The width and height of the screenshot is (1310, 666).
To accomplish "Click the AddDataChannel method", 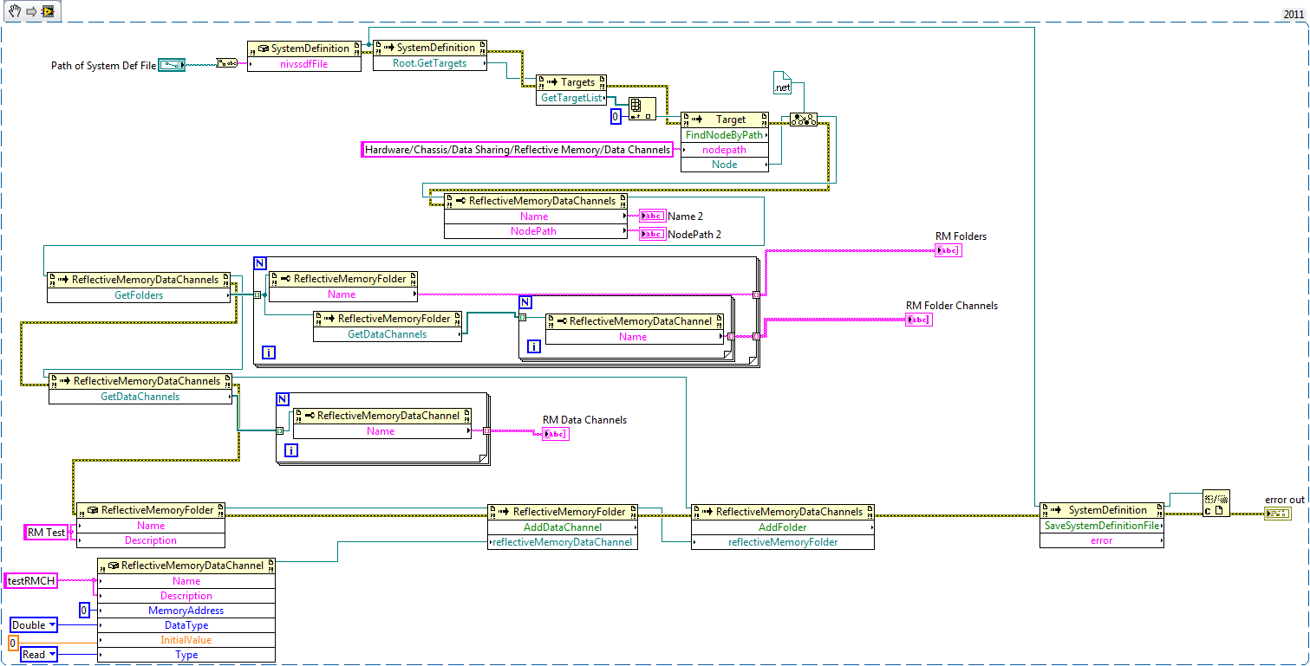I will point(563,527).
